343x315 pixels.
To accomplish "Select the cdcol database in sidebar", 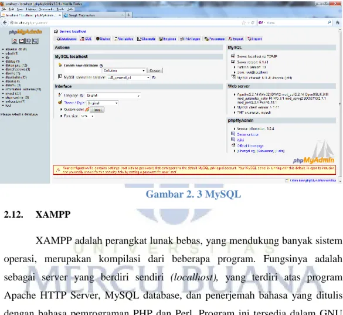I will (12, 53).
